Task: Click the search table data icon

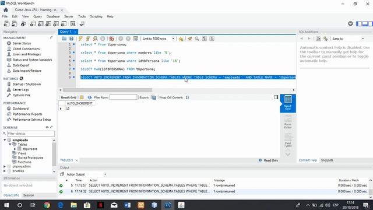Action: [73, 24]
